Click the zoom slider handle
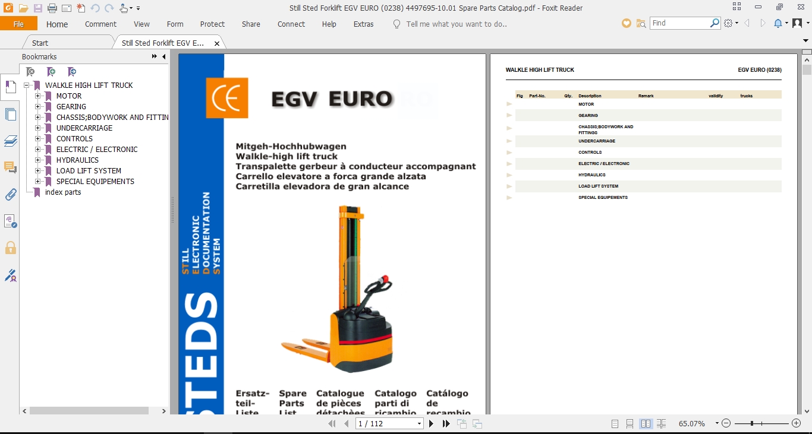This screenshot has width=812, height=434. click(752, 424)
